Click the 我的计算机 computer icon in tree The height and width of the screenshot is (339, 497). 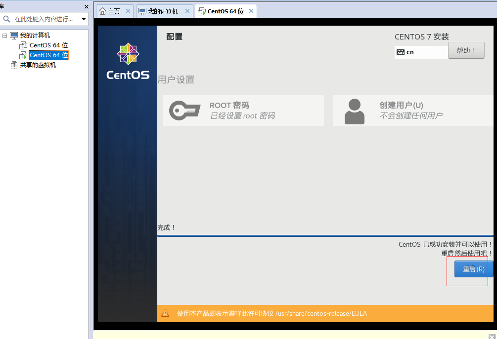click(14, 36)
